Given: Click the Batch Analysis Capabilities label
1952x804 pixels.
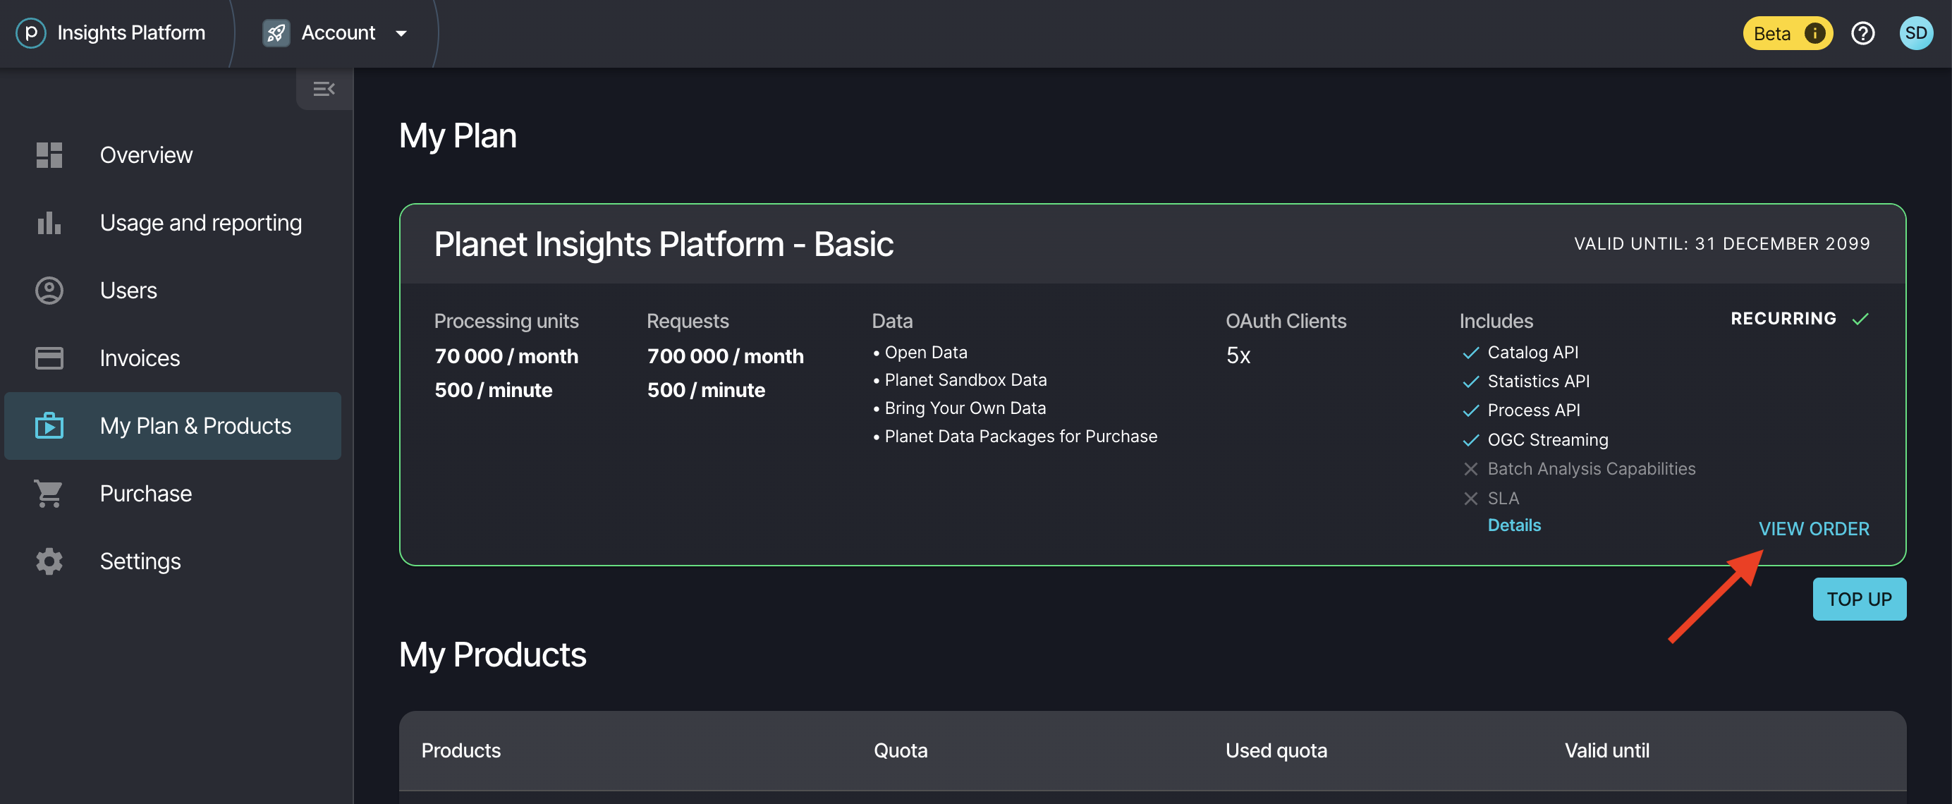Looking at the screenshot, I should coord(1592,468).
